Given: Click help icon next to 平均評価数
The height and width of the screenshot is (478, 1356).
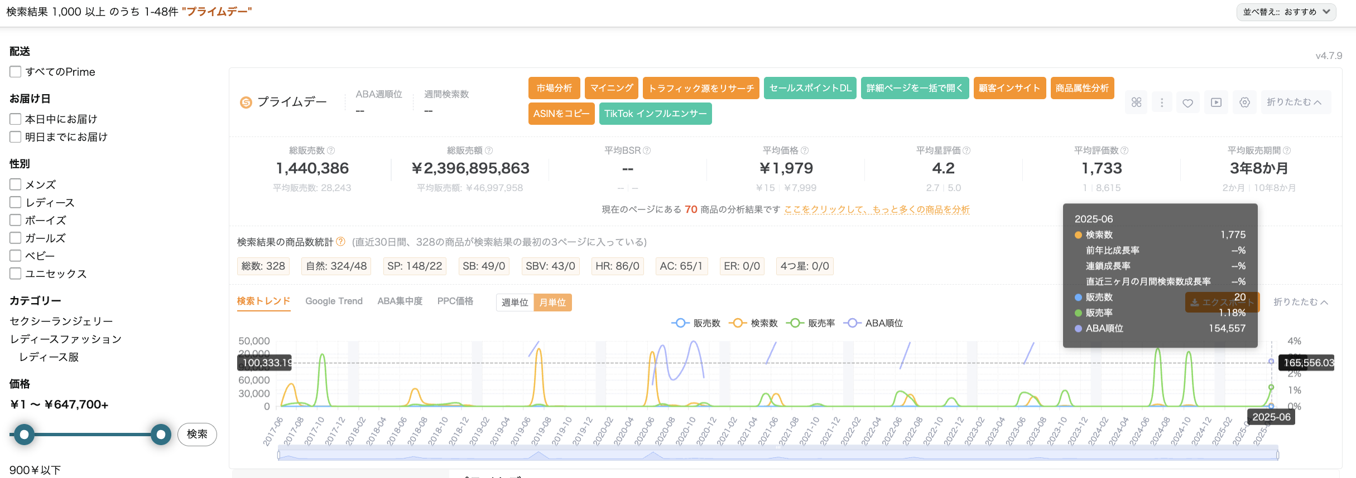Looking at the screenshot, I should (x=1124, y=150).
